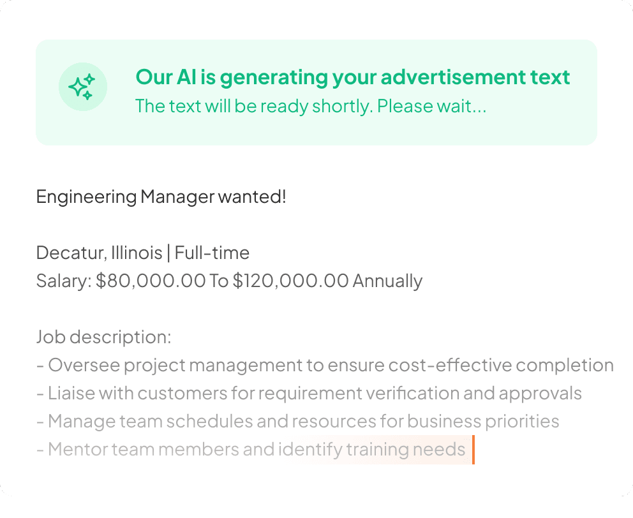
Task: Click 'business priorities' in third bullet
Action: tap(483, 422)
